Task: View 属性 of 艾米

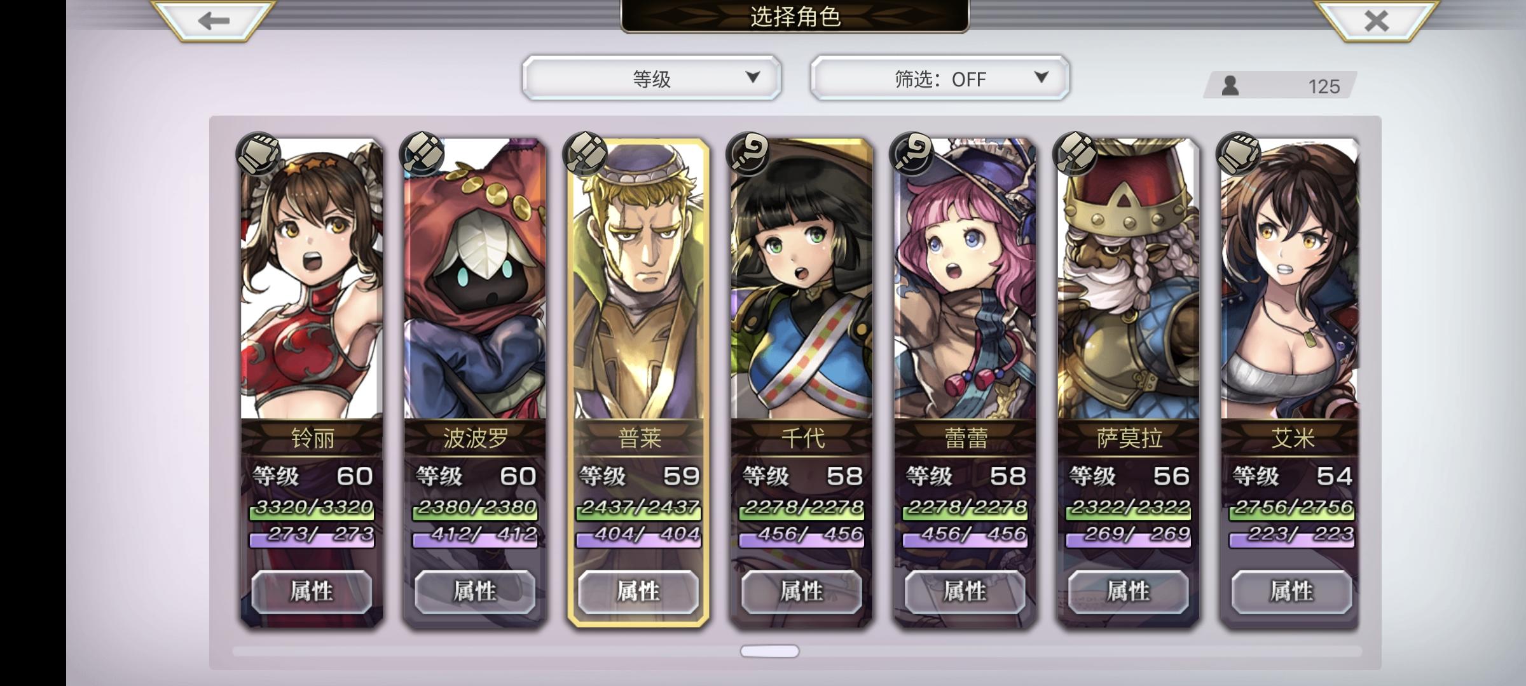Action: click(x=1291, y=591)
